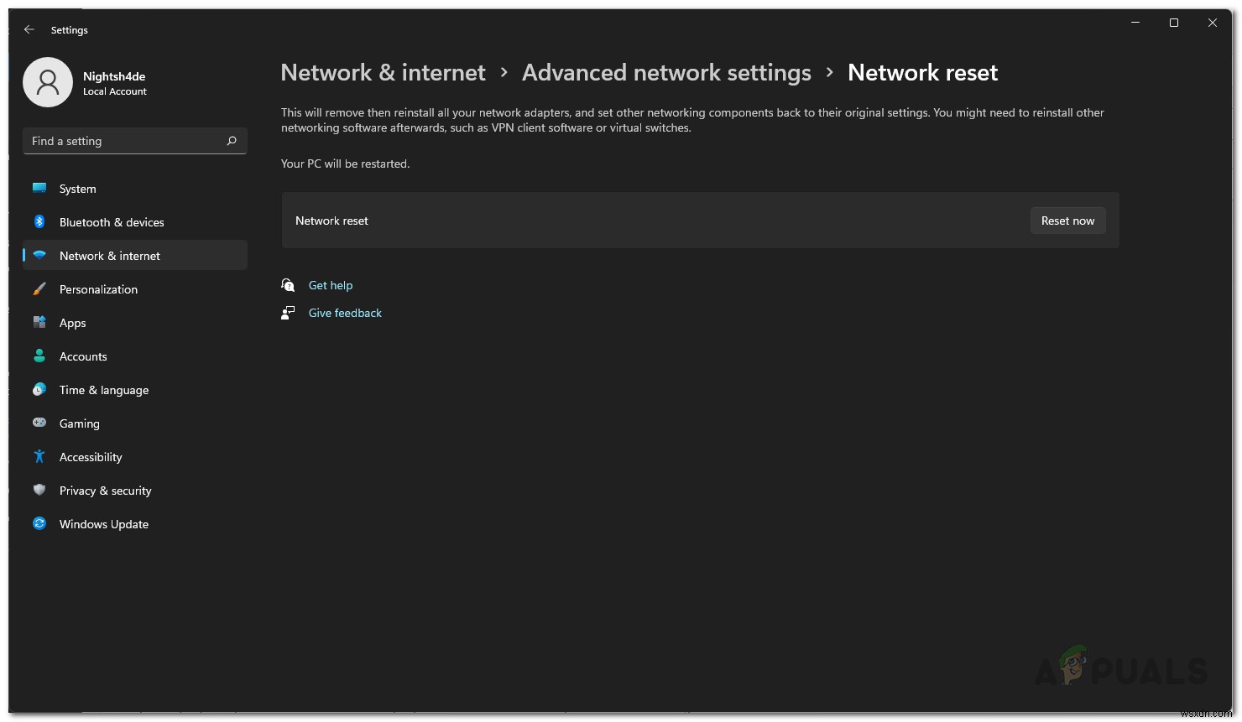This screenshot has width=1242, height=722.
Task: Open Bluetooth & devices settings
Action: click(39, 221)
